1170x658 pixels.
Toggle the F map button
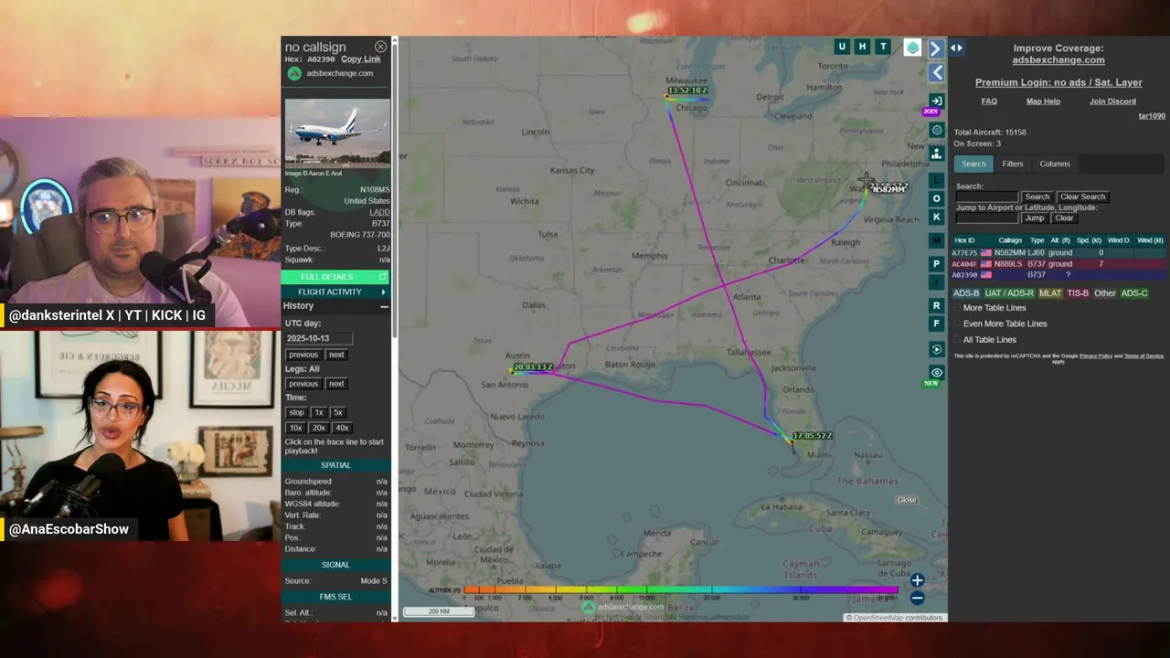pyautogui.click(x=936, y=324)
